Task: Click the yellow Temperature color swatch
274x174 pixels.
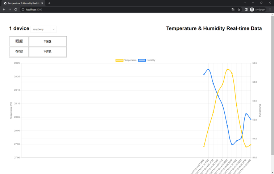Action: click(x=120, y=60)
